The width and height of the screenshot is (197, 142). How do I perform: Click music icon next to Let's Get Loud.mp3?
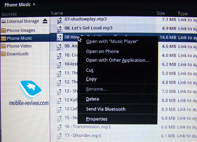tap(59, 29)
